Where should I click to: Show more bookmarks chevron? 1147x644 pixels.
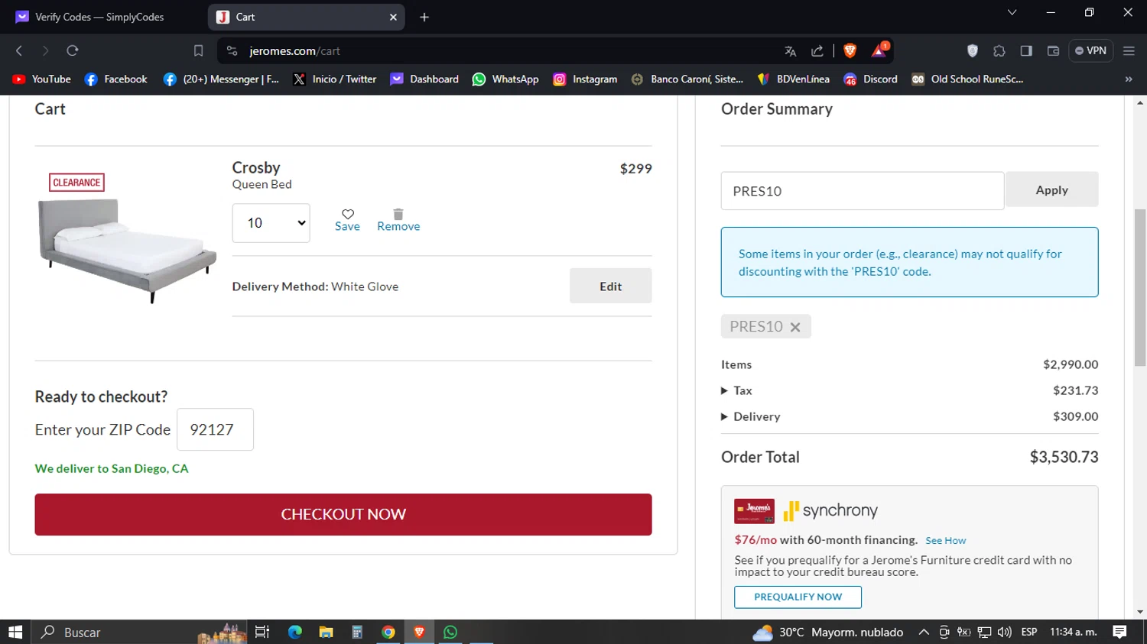pos(1129,79)
